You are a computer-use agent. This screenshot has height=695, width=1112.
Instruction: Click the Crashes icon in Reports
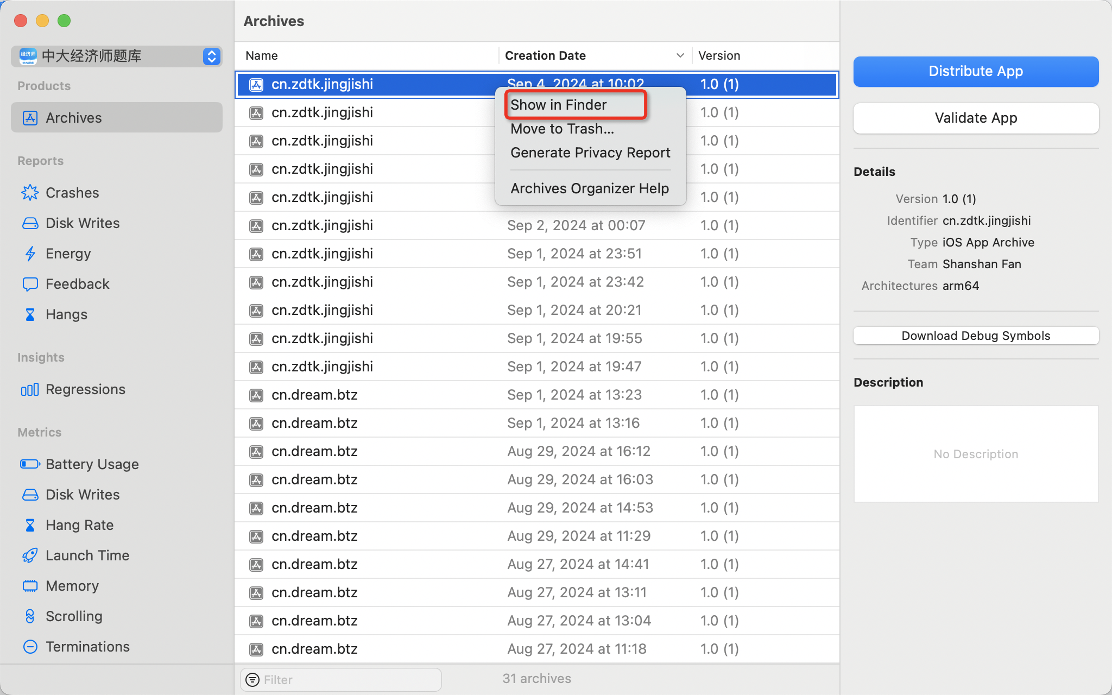click(30, 193)
